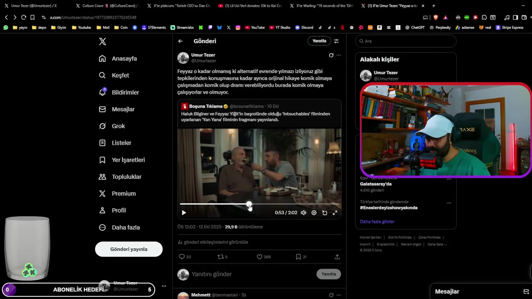Click Yanıtla button beside reply field

[328, 274]
